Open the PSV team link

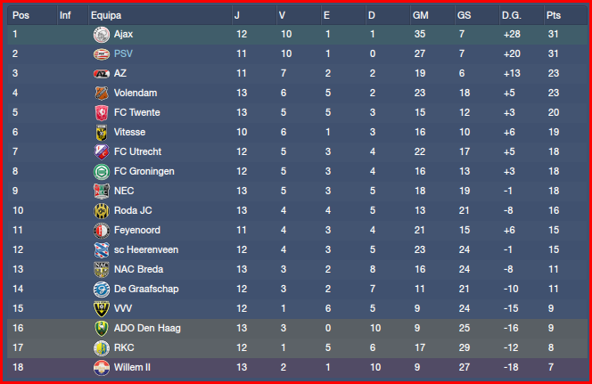coord(123,54)
